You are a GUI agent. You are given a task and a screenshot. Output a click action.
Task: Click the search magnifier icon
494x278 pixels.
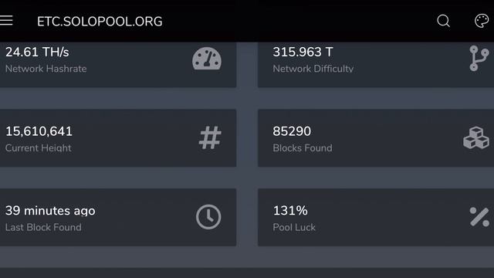(443, 21)
